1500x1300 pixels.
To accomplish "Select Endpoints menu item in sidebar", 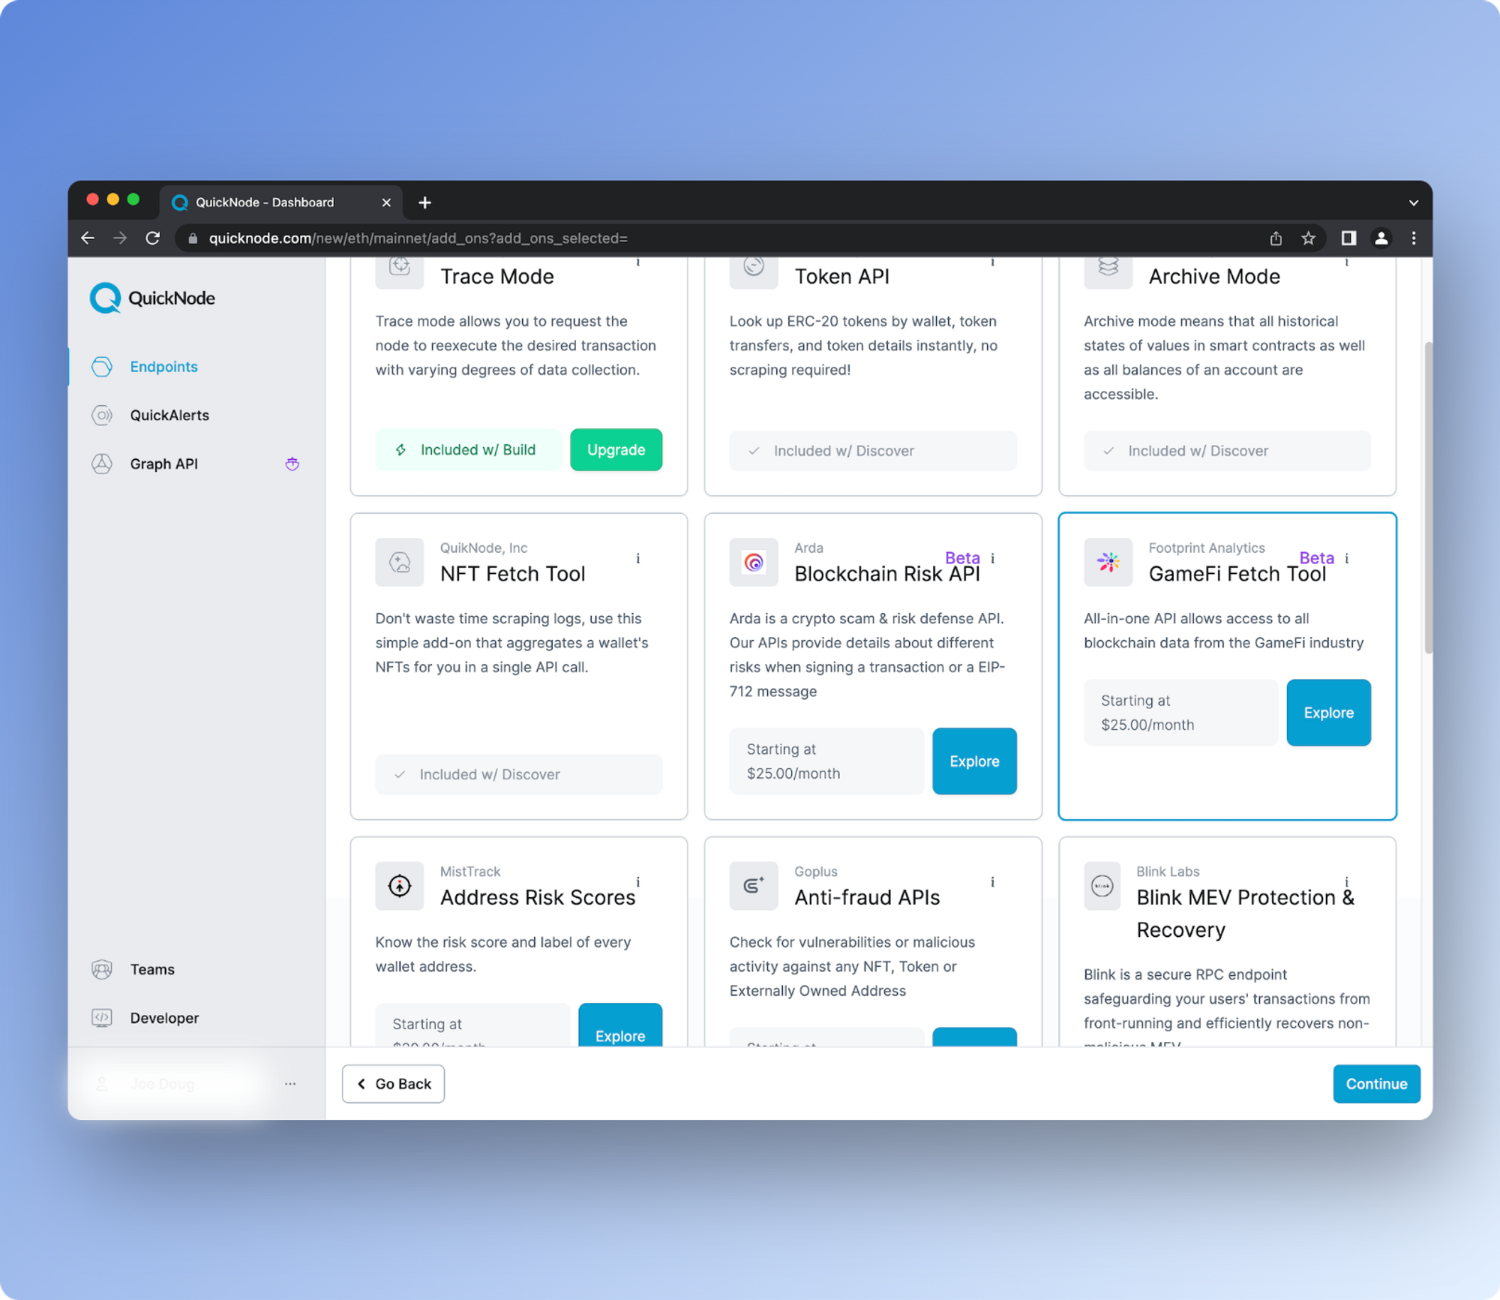I will coord(163,368).
